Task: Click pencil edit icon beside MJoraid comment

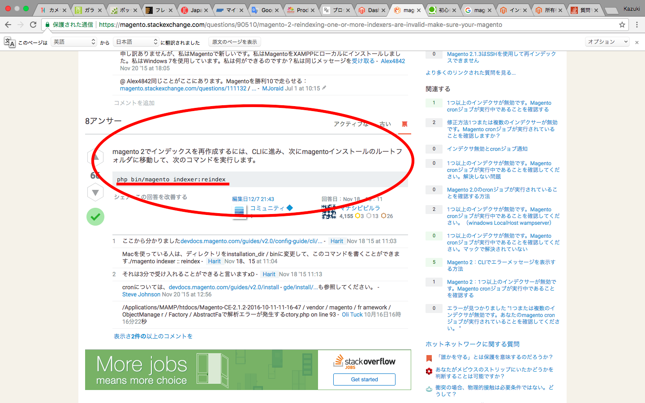Action: 324,88
